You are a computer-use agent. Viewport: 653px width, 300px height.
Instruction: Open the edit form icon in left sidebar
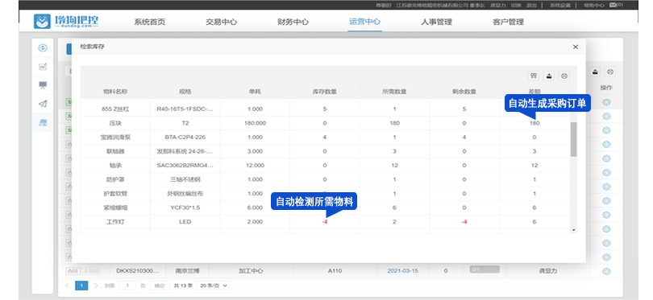point(43,67)
